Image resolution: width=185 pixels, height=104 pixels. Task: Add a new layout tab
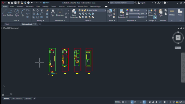[x=34, y=99]
